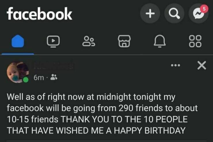Tap the blurred poster name
This screenshot has width=213, height=142.
(53, 66)
